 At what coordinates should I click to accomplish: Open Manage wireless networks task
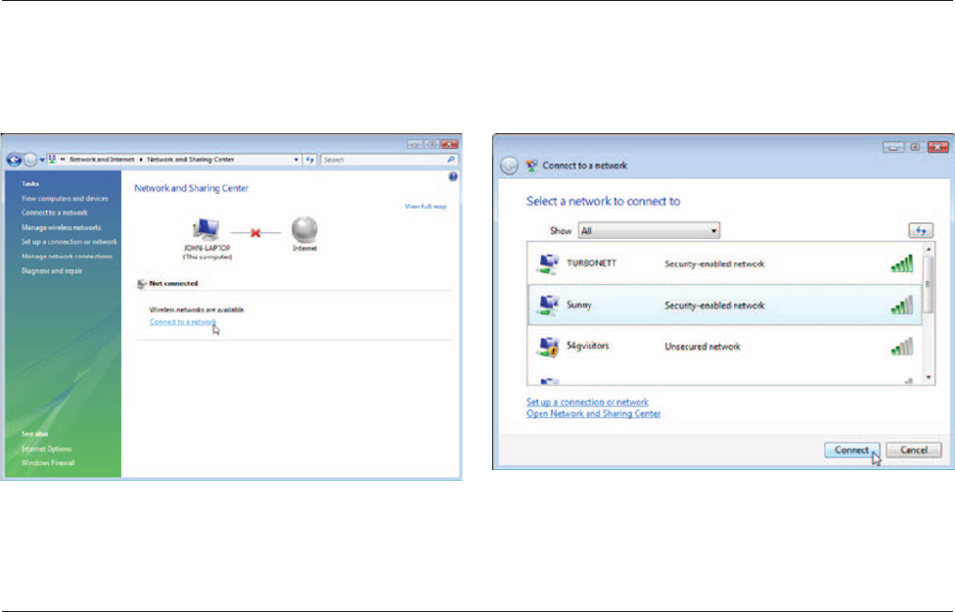61,227
